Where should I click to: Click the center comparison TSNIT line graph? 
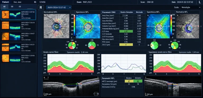[x=124, y=63]
